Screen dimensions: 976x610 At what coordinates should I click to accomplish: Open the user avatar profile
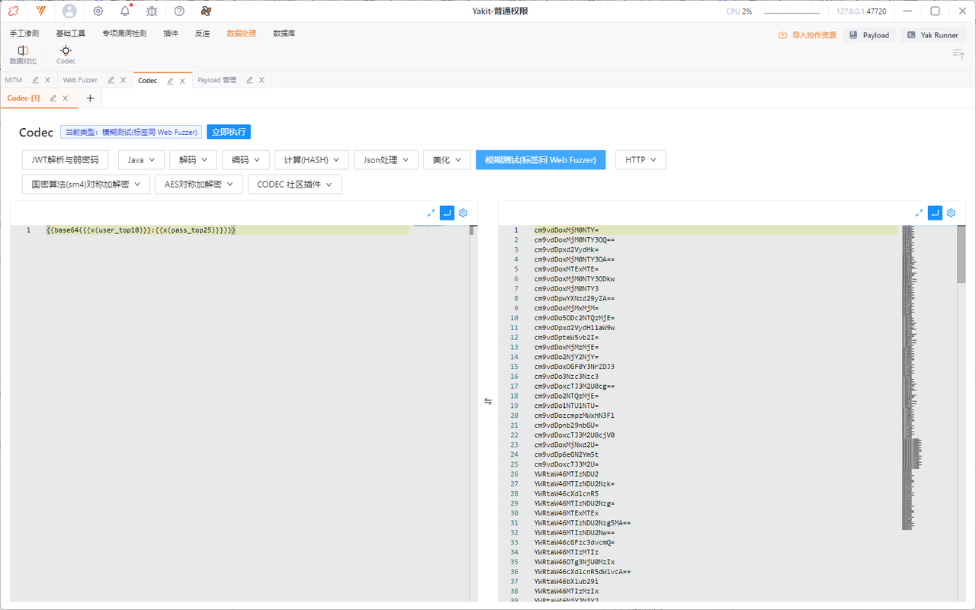click(x=69, y=11)
